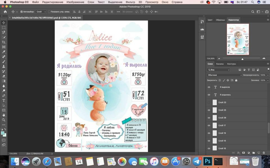Hide the Слой 17 layer
The height and width of the screenshot is (168, 270).
[x=209, y=125]
